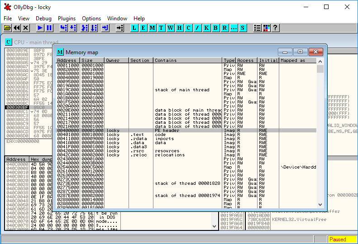Sort Memory map by Address column
Screen dimensions: 358x244
click(x=68, y=61)
